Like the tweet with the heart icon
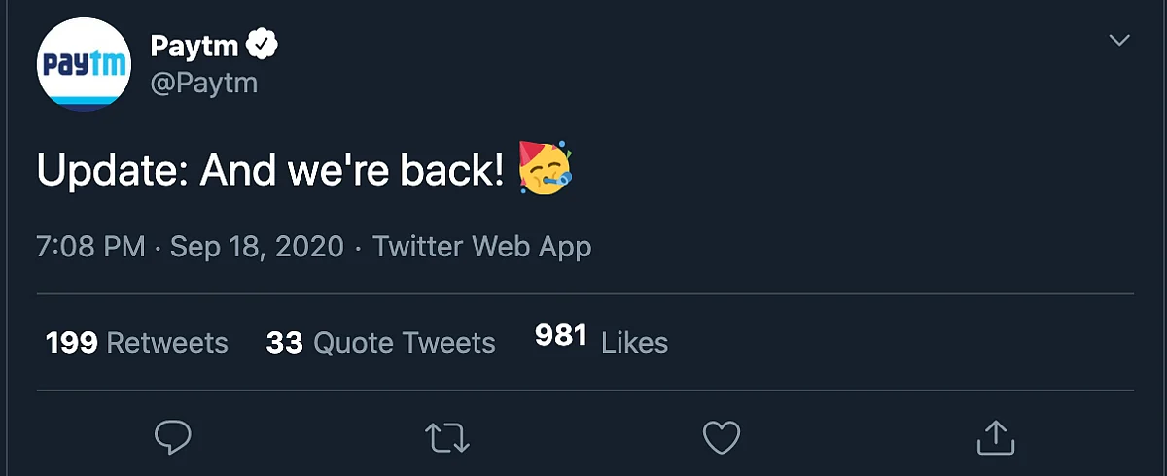The width and height of the screenshot is (1167, 476). [722, 437]
